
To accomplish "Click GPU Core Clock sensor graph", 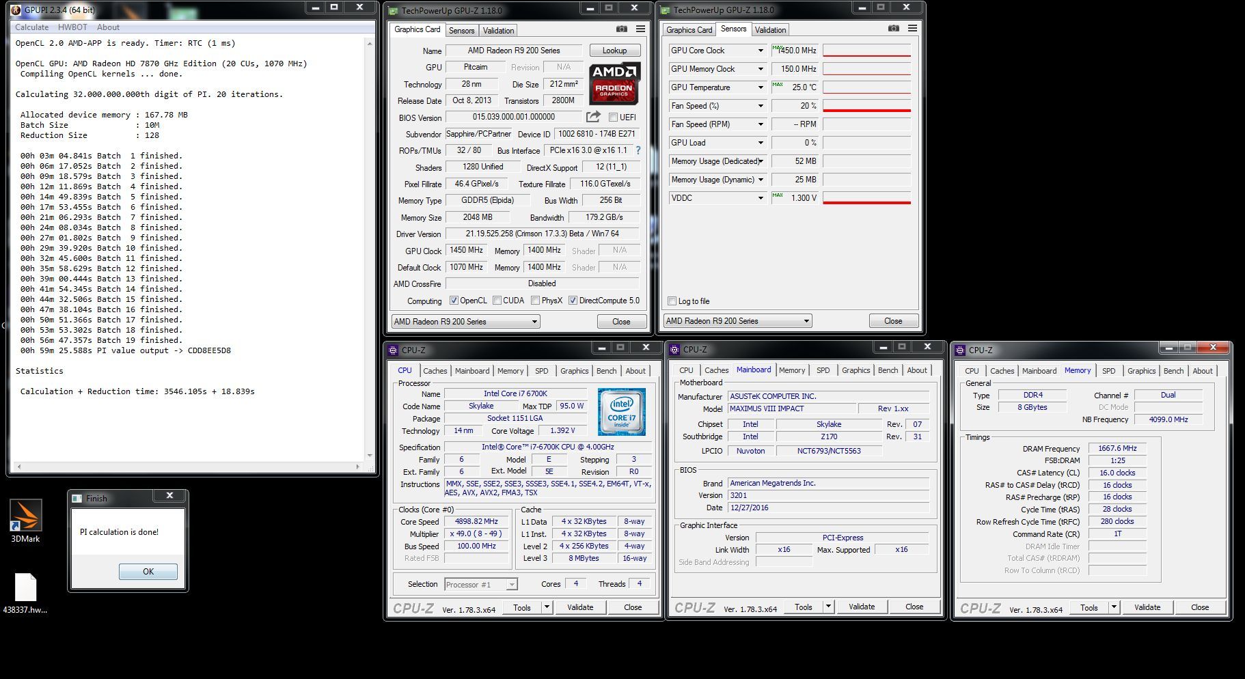I will pyautogui.click(x=866, y=51).
